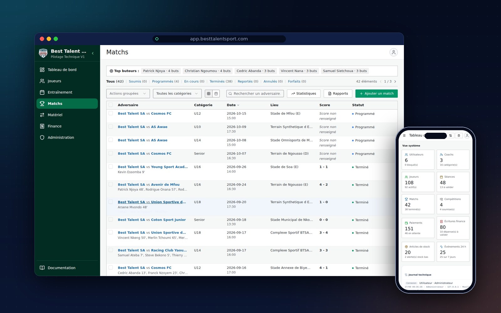Viewport: 501px width, 313px height.
Task: Click the Best Talent club logo
Action: click(x=43, y=54)
